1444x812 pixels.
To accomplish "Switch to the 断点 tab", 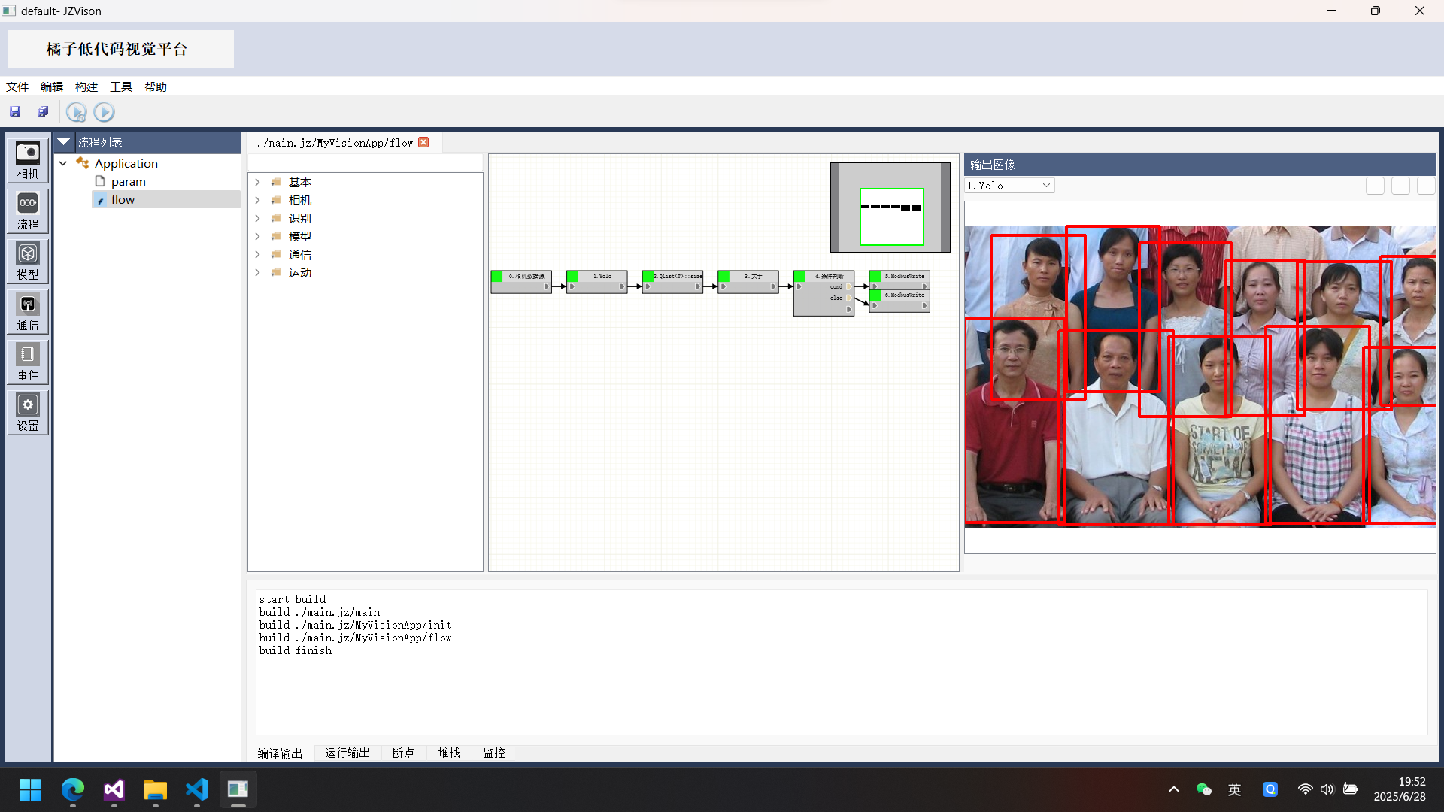I will pos(404,753).
